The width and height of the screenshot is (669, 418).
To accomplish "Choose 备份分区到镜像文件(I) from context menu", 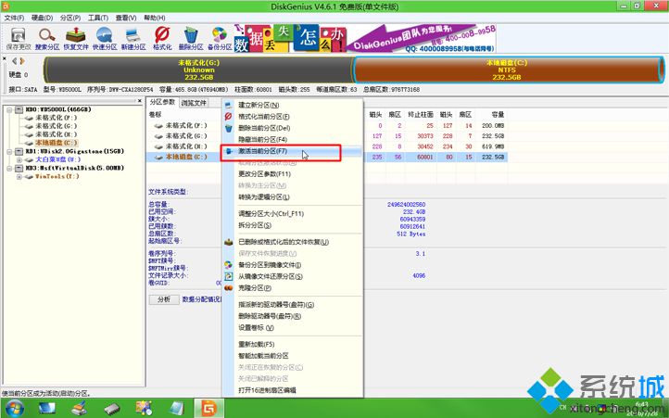I will 292,265.
